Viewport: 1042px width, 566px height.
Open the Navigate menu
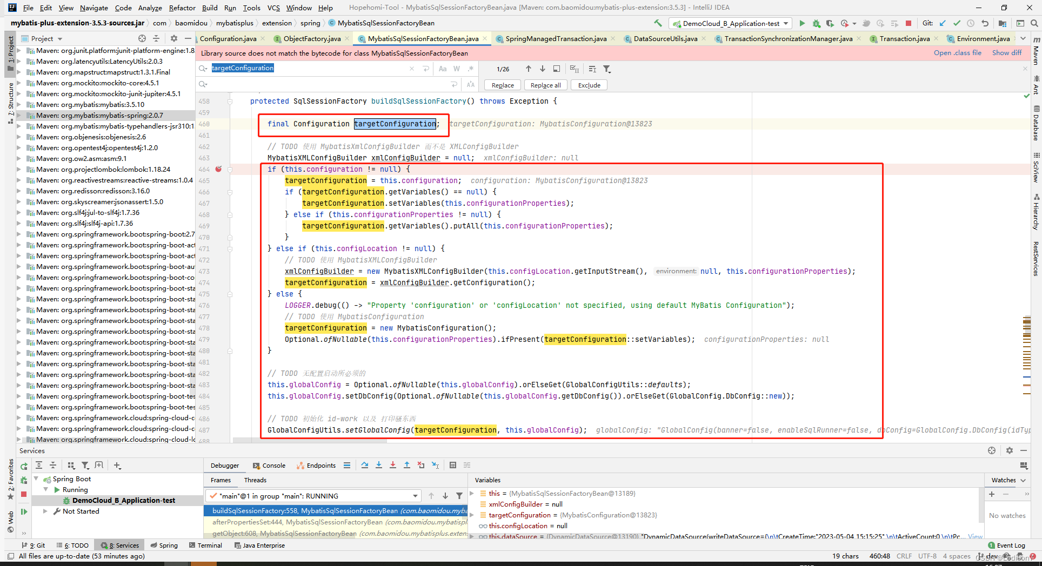pos(94,8)
